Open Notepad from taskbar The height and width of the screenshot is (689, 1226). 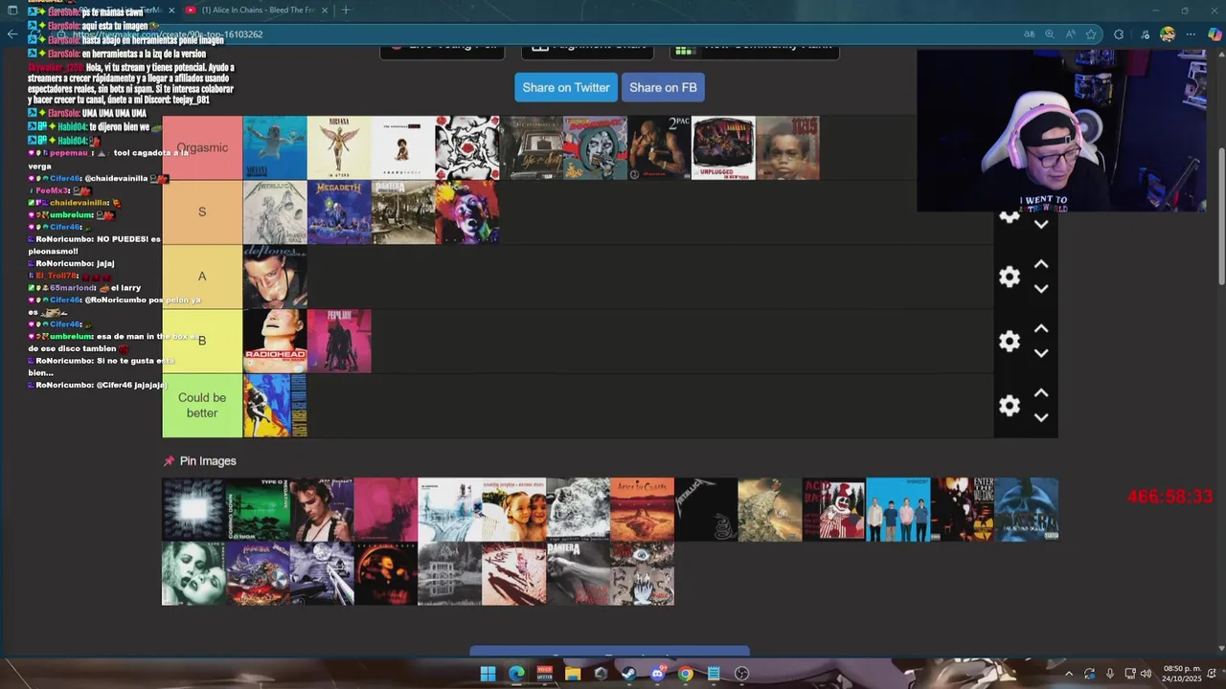tap(714, 674)
